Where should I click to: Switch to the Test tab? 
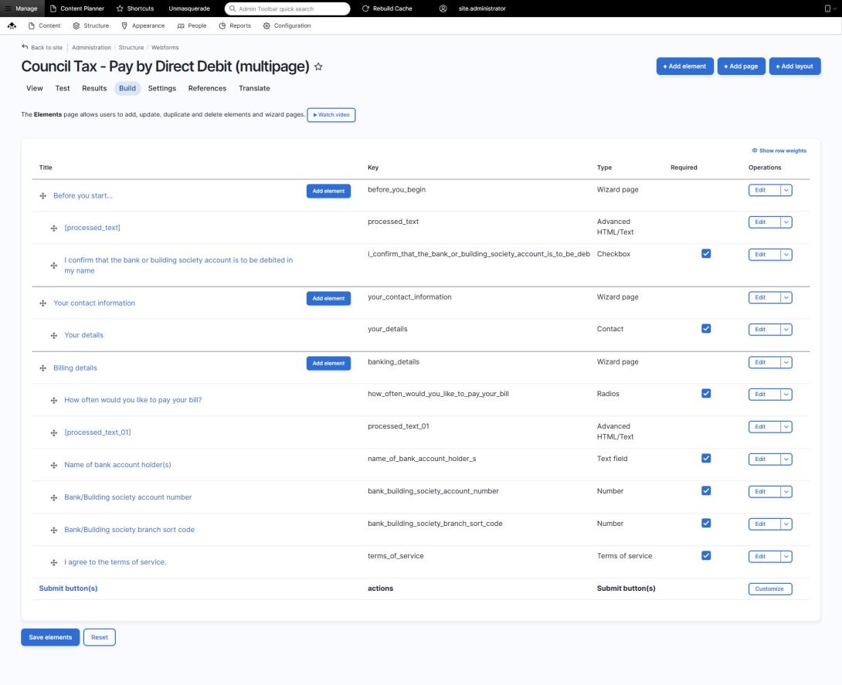[63, 89]
